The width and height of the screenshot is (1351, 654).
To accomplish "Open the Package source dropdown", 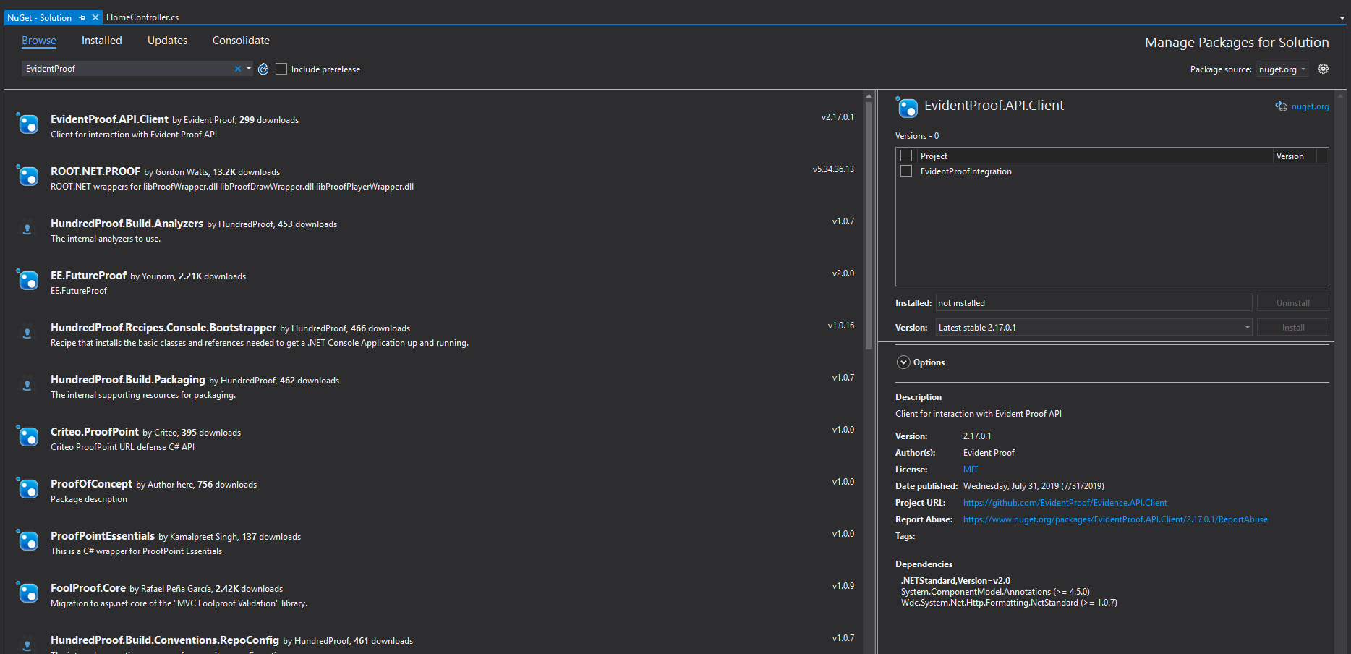I will (x=1282, y=69).
